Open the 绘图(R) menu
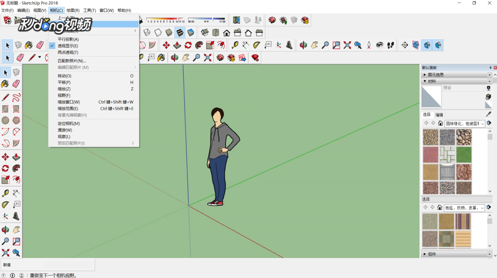 (x=73, y=10)
